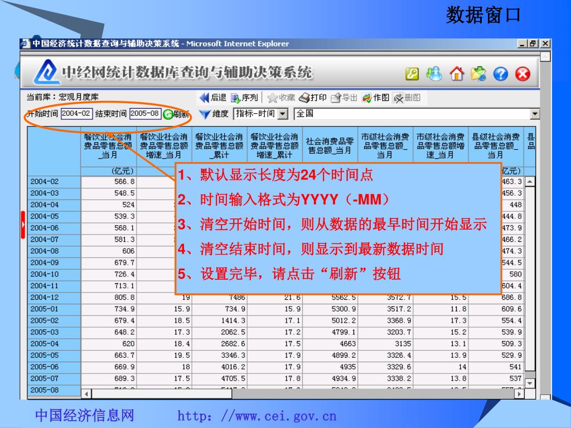The height and width of the screenshot is (428, 571).
Task: Click the system logo icon in header
Action: pos(46,72)
